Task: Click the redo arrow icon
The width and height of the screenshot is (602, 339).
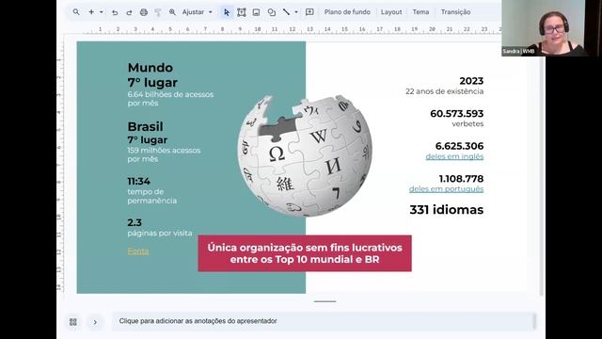Action: (x=129, y=12)
